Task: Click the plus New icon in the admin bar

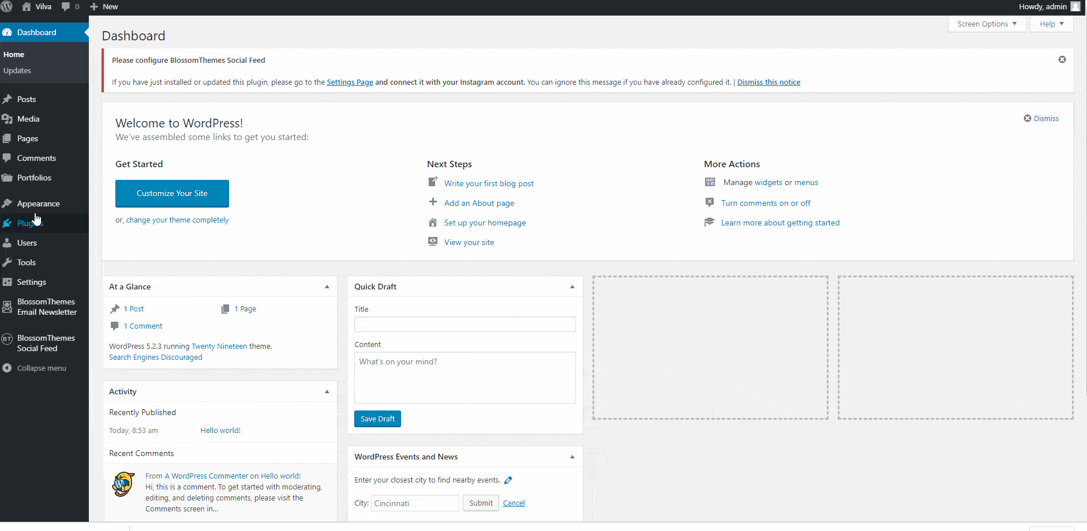Action: 94,7
